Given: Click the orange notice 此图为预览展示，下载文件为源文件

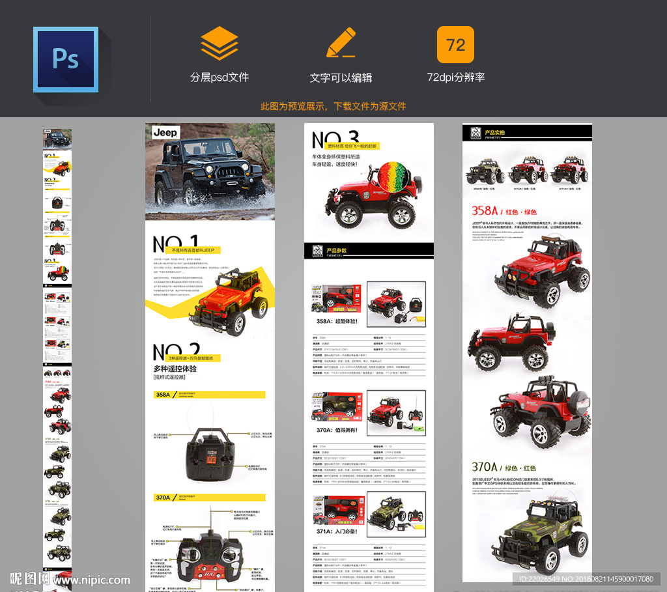Looking at the screenshot, I should [x=333, y=106].
